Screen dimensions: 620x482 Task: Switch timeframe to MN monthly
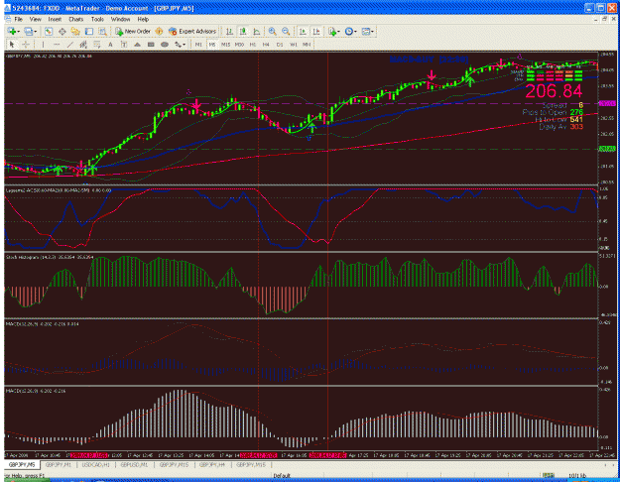pyautogui.click(x=307, y=45)
